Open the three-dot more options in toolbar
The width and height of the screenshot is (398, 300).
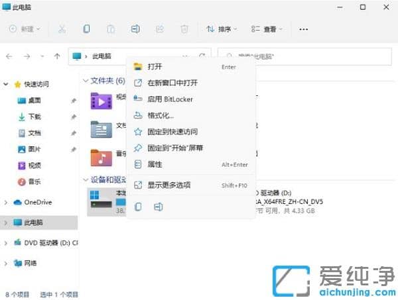pos(304,29)
